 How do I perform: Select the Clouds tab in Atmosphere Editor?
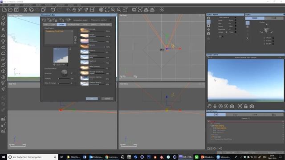(61, 24)
